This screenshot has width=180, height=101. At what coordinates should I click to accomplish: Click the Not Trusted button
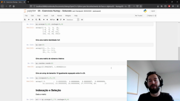click(x=139, y=16)
